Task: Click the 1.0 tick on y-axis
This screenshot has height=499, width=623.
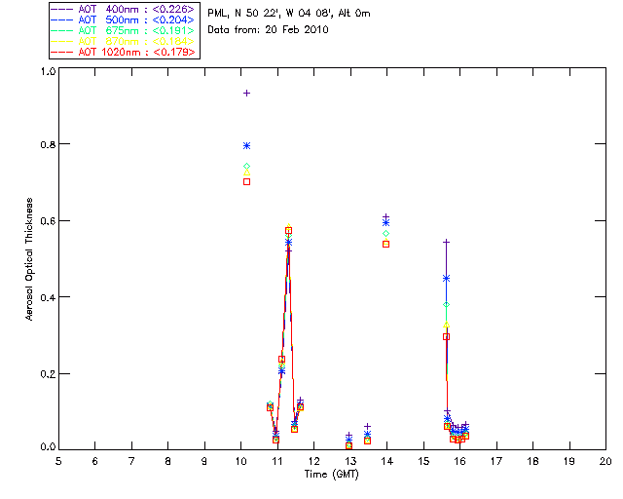Action: click(x=48, y=71)
